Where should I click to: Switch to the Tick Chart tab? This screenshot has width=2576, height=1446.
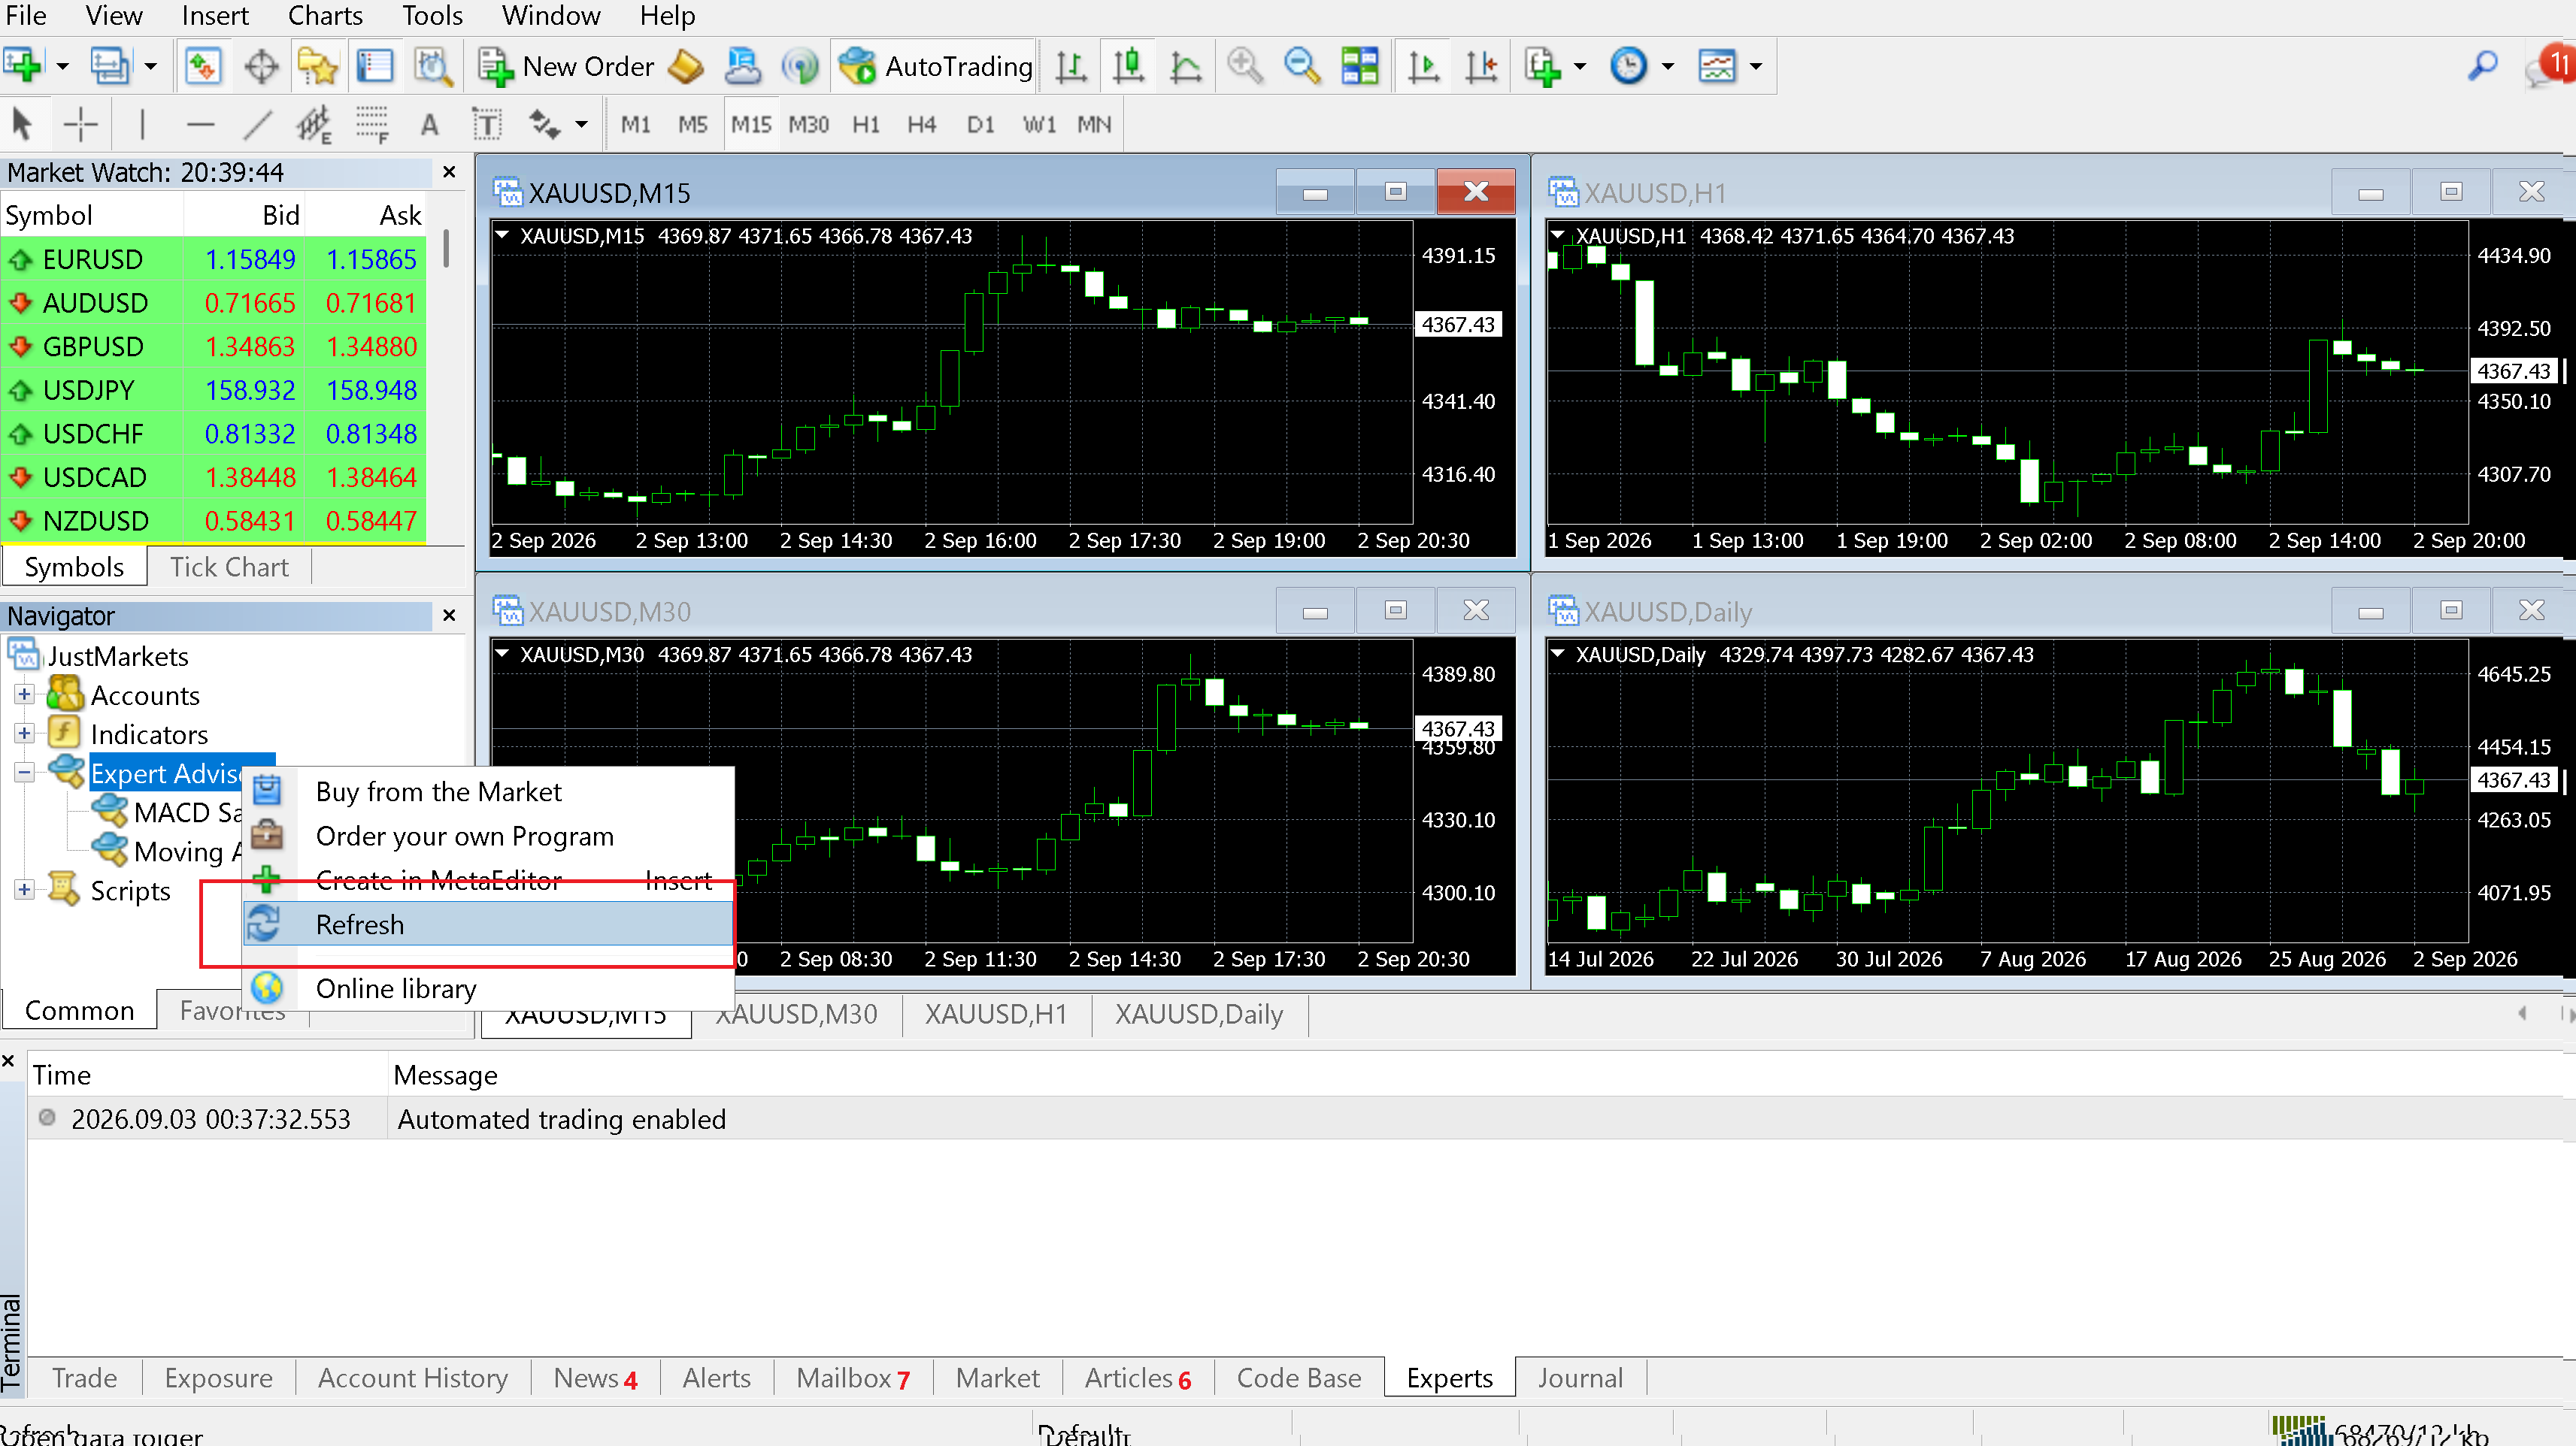229,567
